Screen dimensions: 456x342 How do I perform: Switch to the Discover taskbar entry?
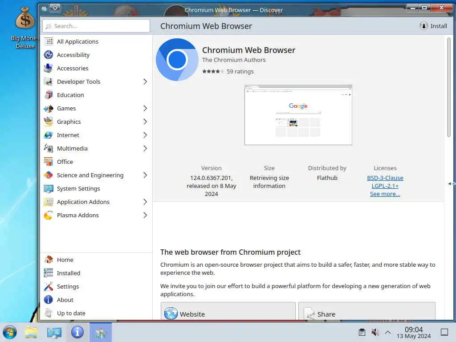click(101, 332)
